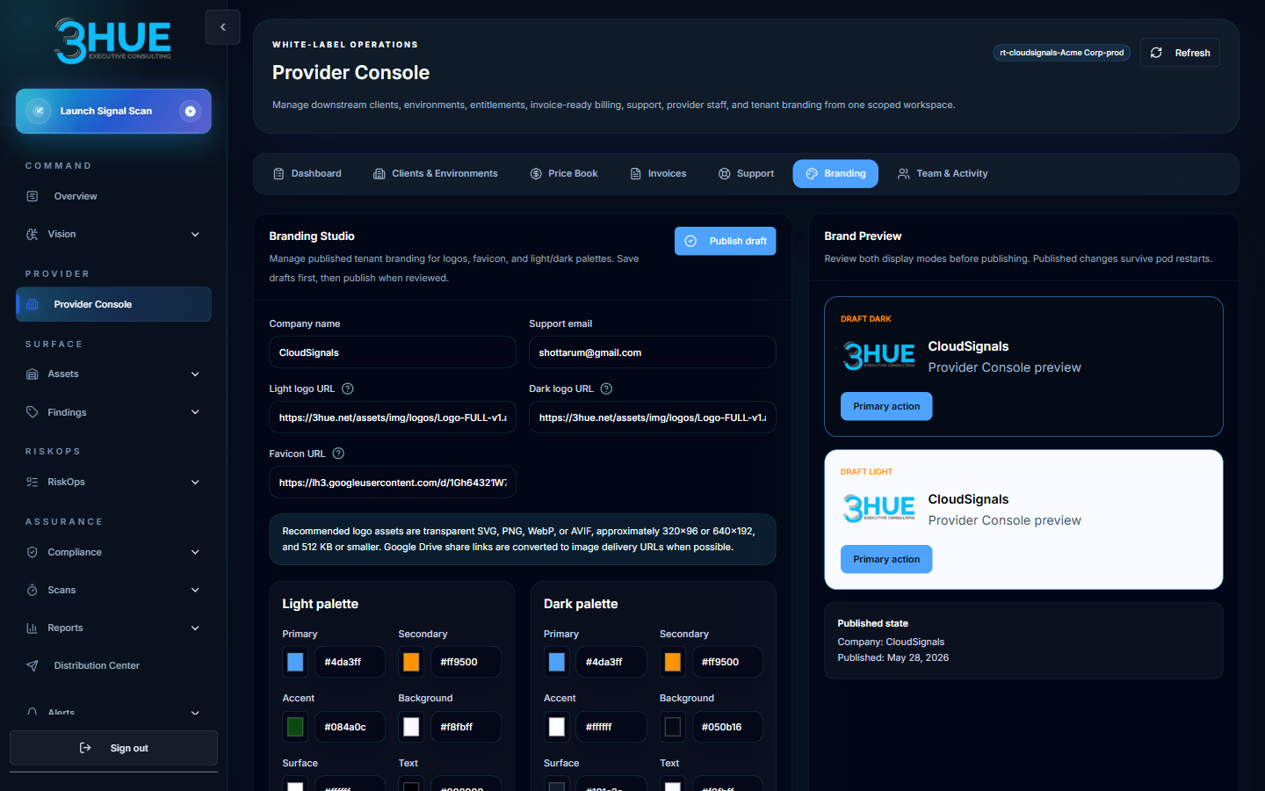Expand the Findings menu chevron
The image size is (1265, 791).
[x=195, y=411]
